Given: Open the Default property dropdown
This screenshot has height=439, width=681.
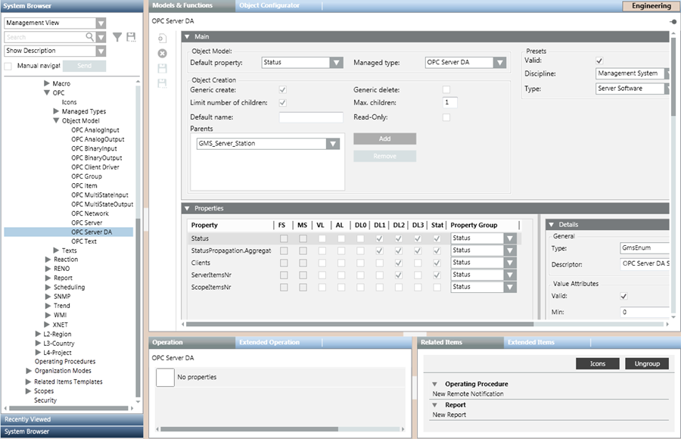Looking at the screenshot, I should click(336, 63).
